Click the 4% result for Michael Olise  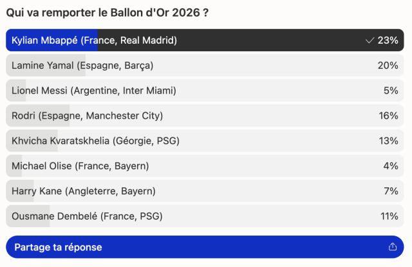click(391, 166)
